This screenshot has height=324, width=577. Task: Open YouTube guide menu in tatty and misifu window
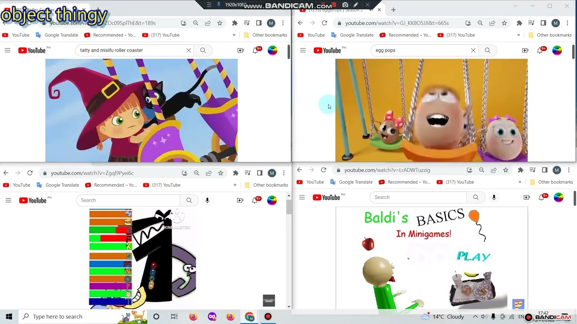point(7,50)
